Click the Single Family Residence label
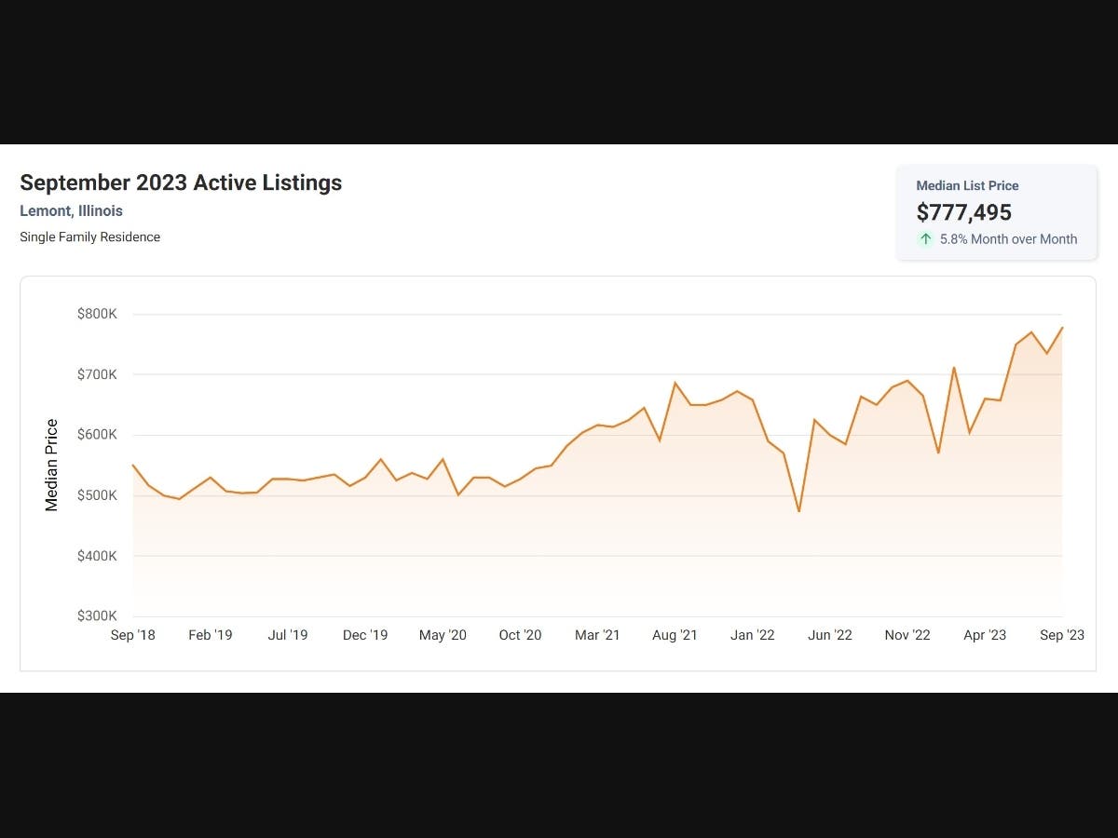This screenshot has width=1118, height=838. click(x=89, y=237)
